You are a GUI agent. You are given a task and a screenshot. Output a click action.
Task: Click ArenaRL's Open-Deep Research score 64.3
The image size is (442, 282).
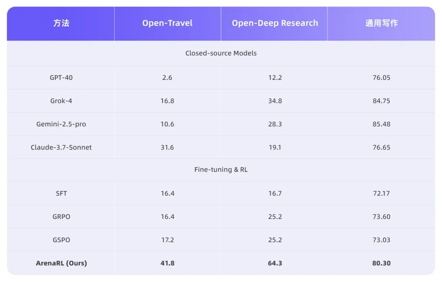[275, 263]
